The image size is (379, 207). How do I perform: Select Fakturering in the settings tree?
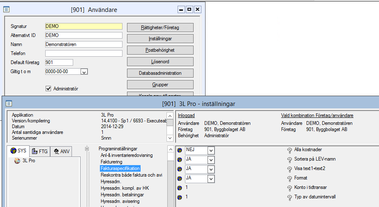point(111,162)
